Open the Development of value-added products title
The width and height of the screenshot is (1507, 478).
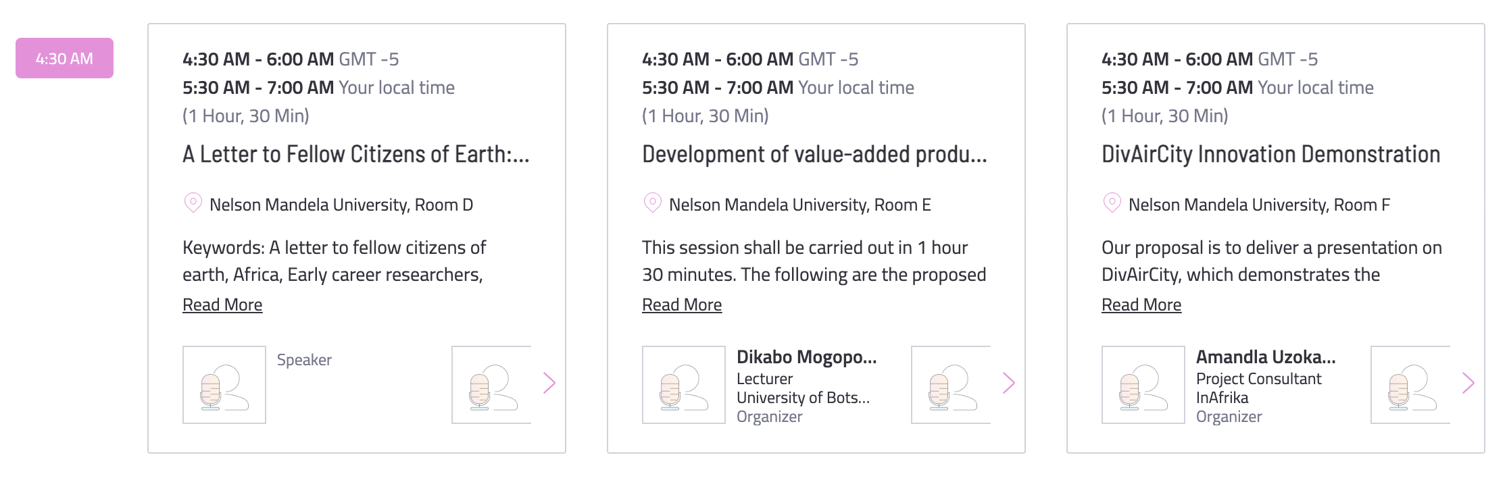815,154
